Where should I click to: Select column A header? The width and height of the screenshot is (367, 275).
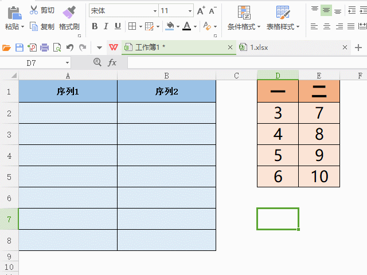(68, 75)
